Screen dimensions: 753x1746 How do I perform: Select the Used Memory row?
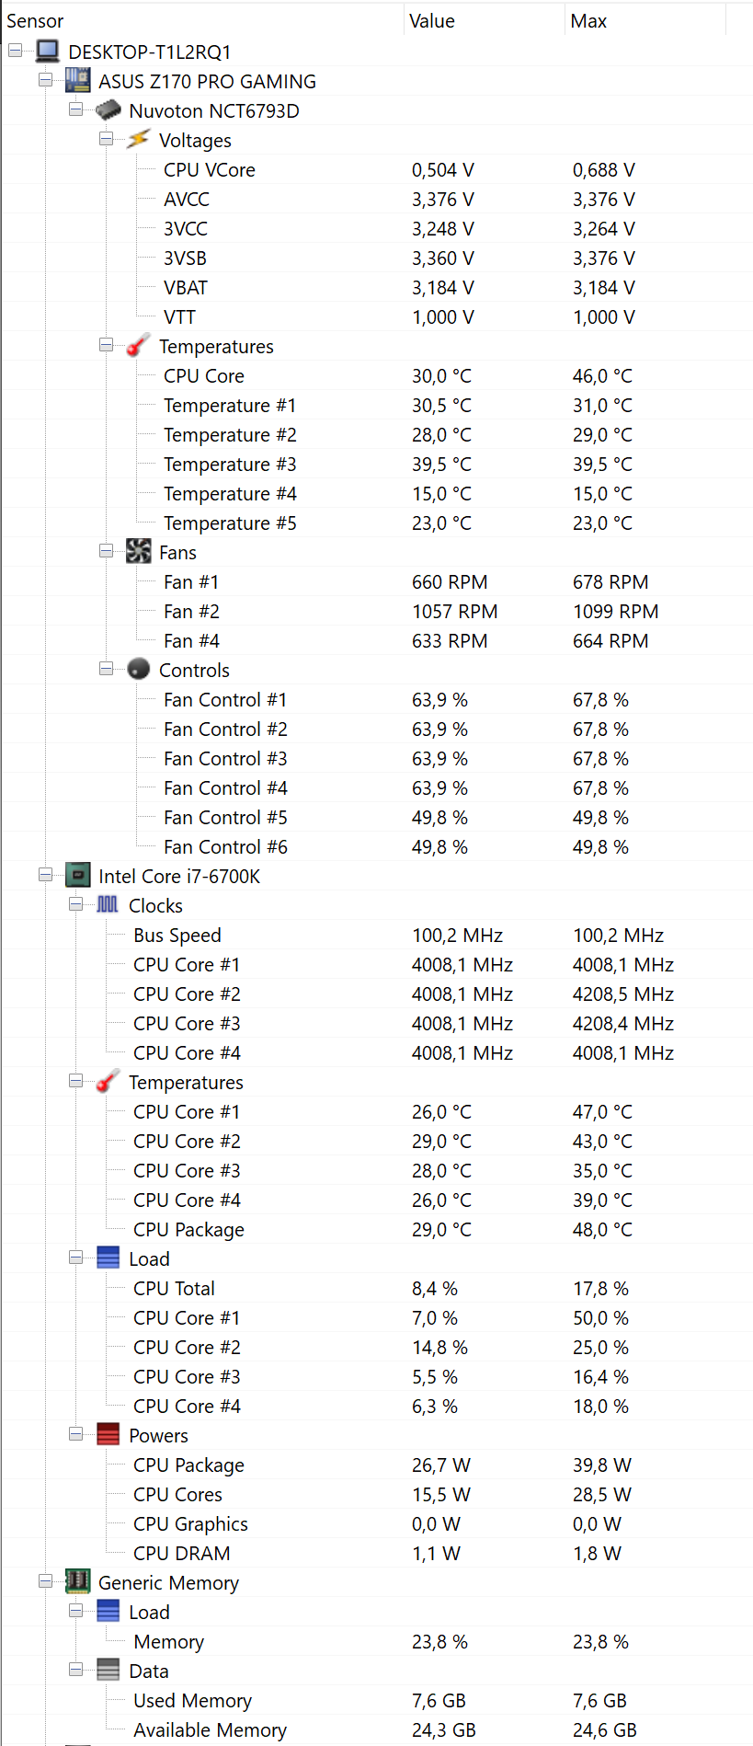point(377,1700)
